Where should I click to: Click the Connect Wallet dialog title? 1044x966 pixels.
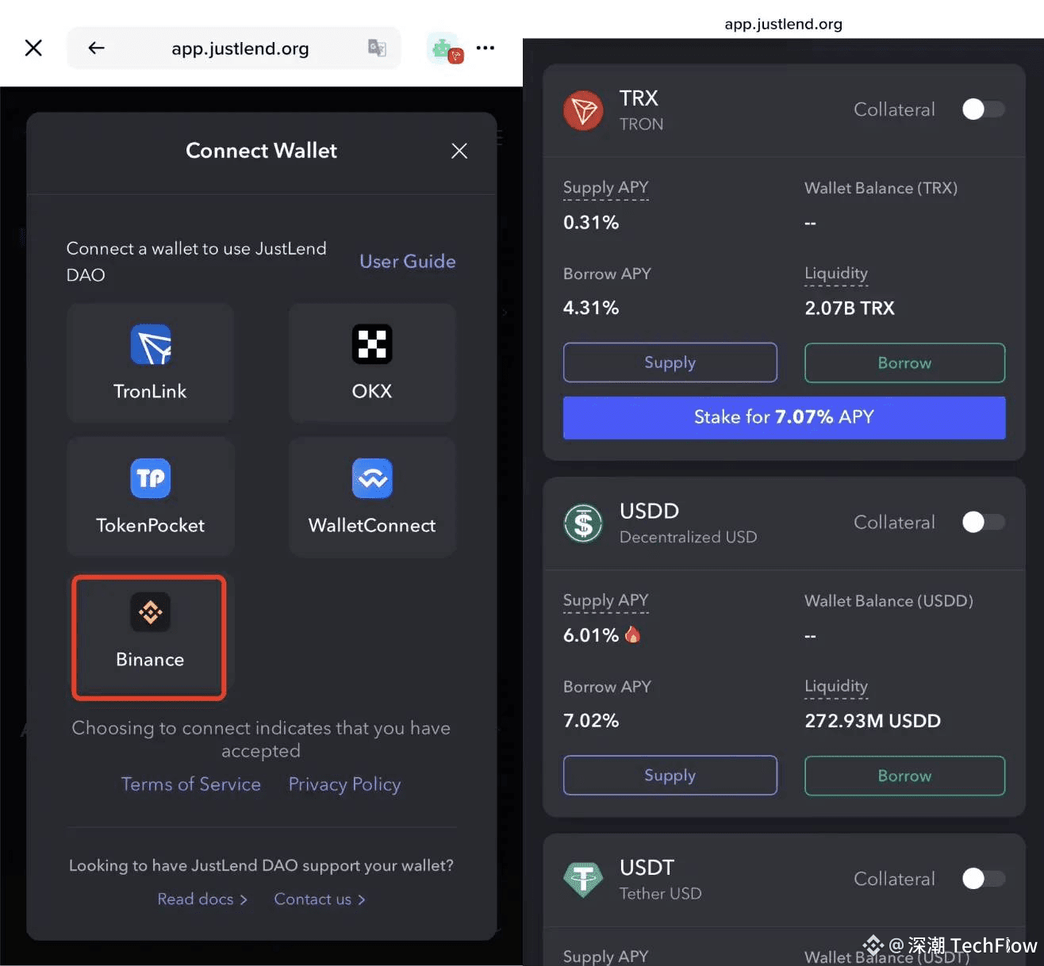point(261,151)
